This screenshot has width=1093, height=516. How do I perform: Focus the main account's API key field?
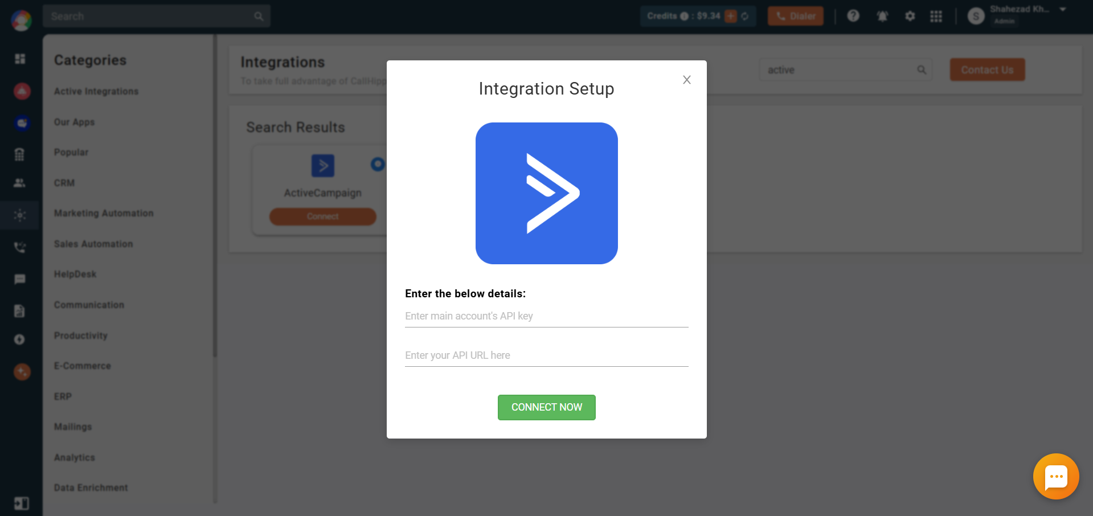click(x=546, y=316)
